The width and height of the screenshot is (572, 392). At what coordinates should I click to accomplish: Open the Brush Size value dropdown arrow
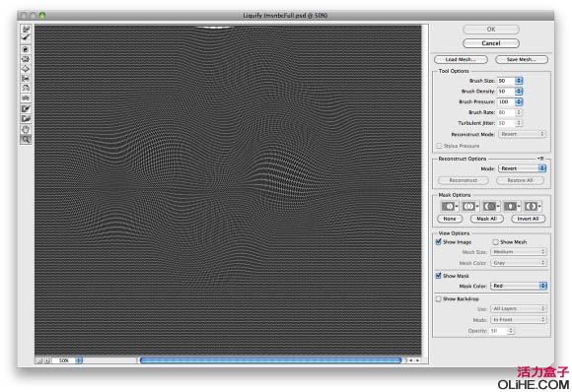[519, 81]
